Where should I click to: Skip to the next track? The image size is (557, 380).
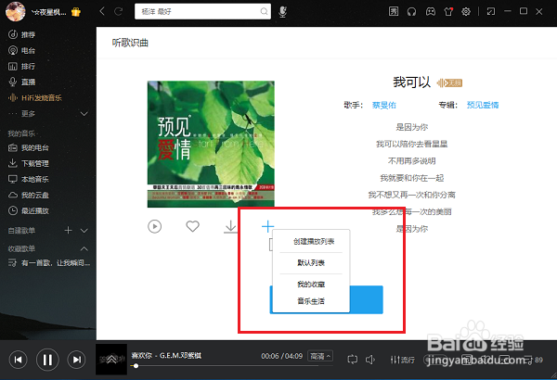pos(76,360)
